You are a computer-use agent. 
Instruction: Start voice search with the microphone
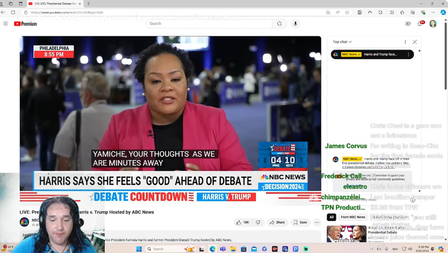295,24
